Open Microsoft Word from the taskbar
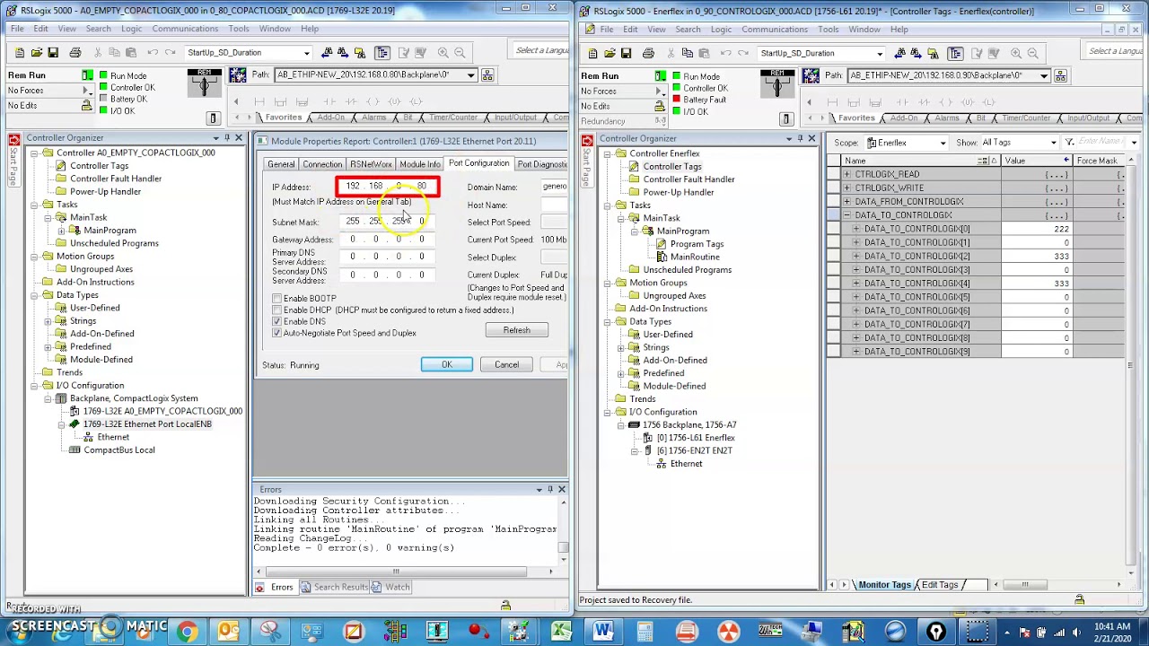 pyautogui.click(x=602, y=632)
